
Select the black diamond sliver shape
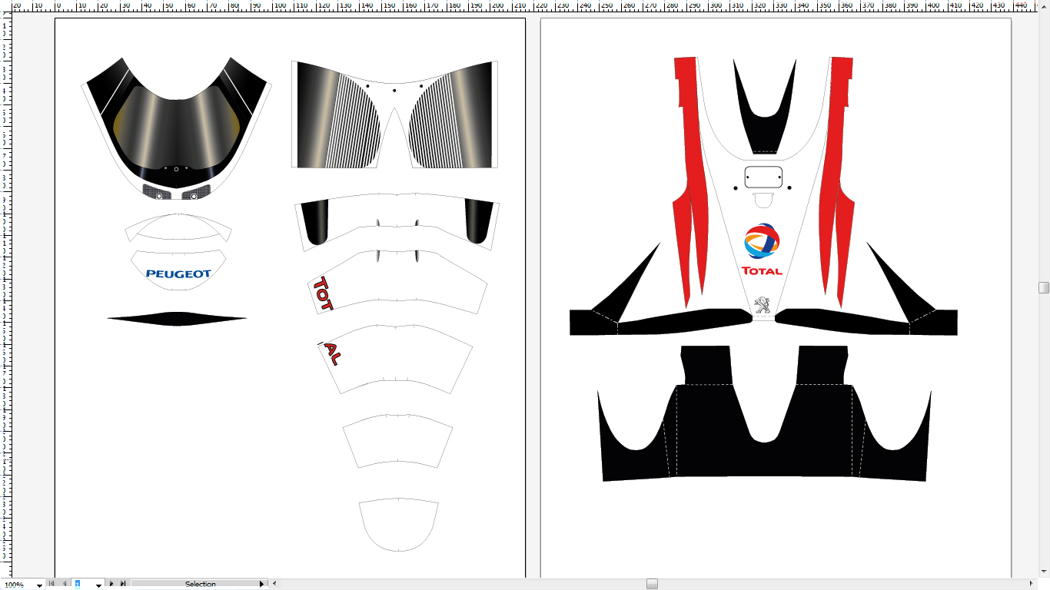tap(177, 318)
